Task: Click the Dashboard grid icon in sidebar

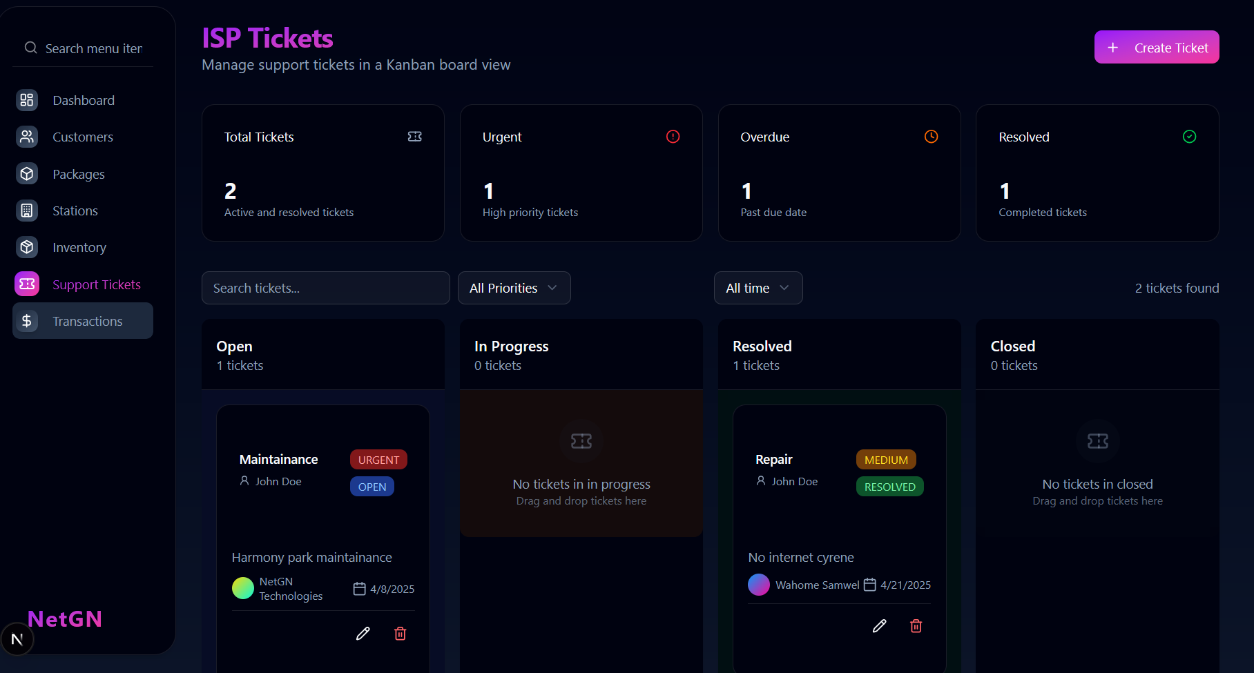Action: (x=27, y=100)
